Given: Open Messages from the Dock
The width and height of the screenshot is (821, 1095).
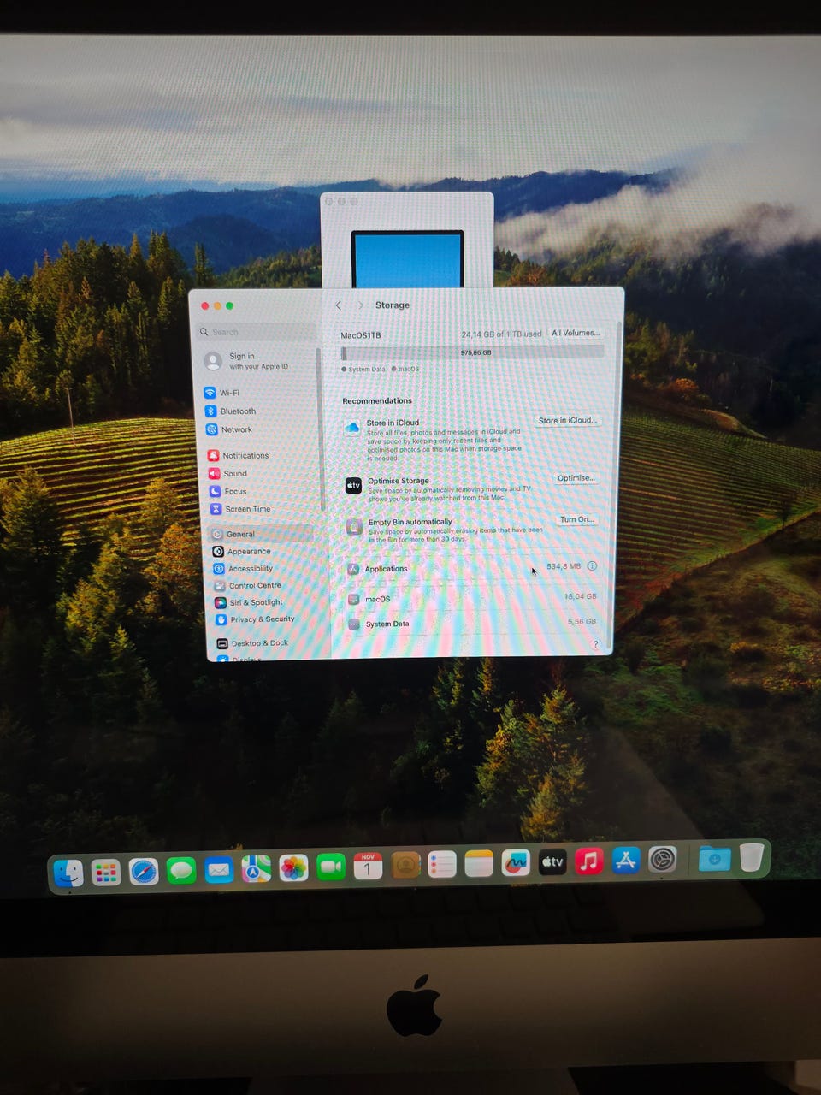Looking at the screenshot, I should point(181,871).
